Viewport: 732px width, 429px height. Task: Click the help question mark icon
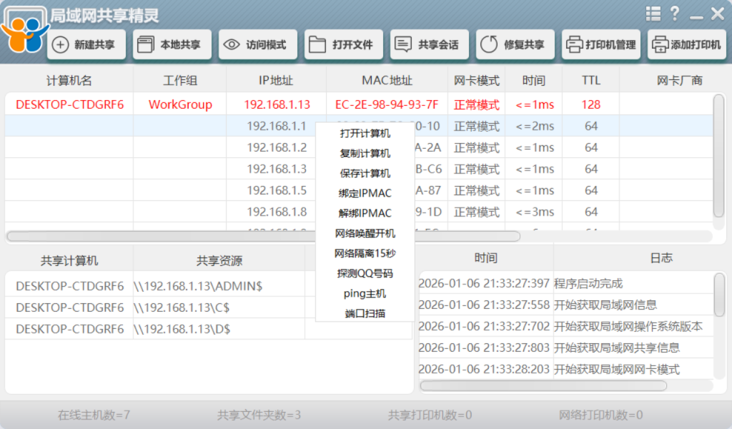point(674,14)
